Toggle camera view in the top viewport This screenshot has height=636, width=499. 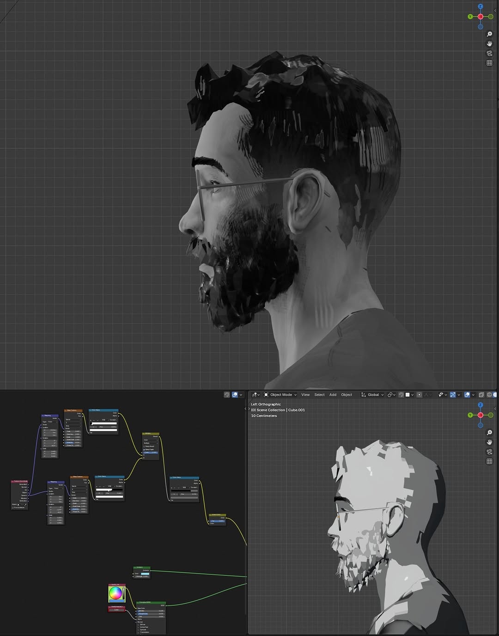click(x=489, y=53)
